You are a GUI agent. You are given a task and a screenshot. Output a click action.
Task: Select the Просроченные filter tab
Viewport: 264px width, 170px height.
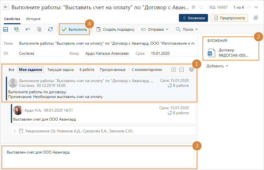tap(113, 70)
